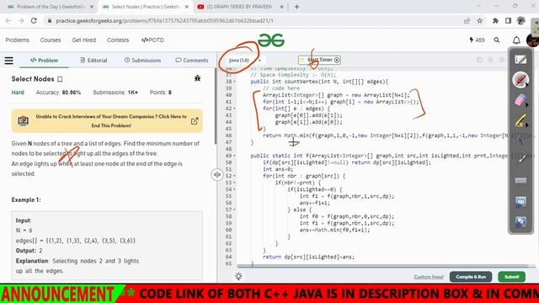Click the GeeksforGeeks logo

271,40
